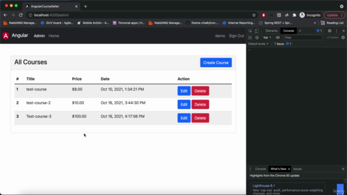Open the first RabbitMQ Manage bookmark
The width and height of the screenshot is (347, 195).
pyautogui.click(x=20, y=23)
